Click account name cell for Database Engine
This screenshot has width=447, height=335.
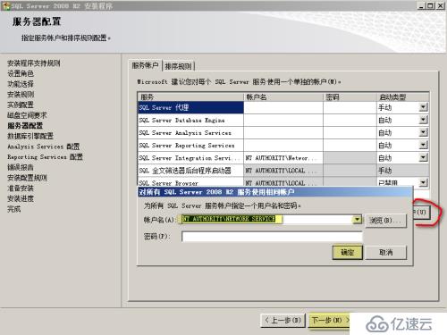[283, 120]
